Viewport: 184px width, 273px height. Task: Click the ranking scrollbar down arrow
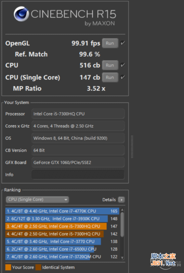click(x=122, y=258)
